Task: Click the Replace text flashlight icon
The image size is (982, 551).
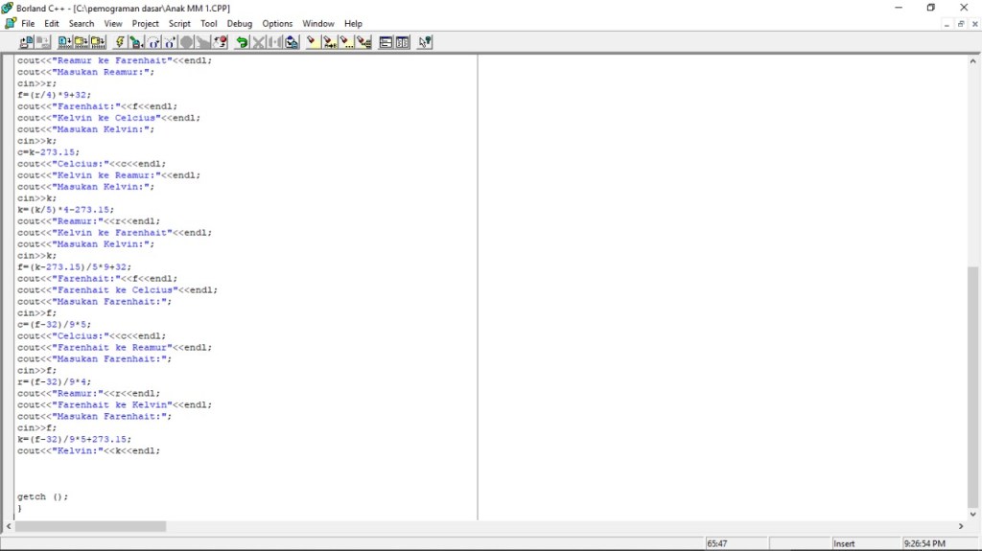Action: (329, 42)
